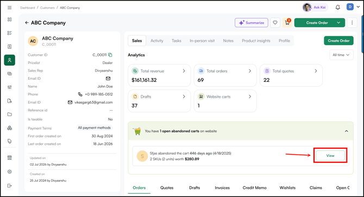Image resolution: width=364 pixels, height=197 pixels.
Task: Select the customers icon in sidebar
Action: tap(10, 60)
